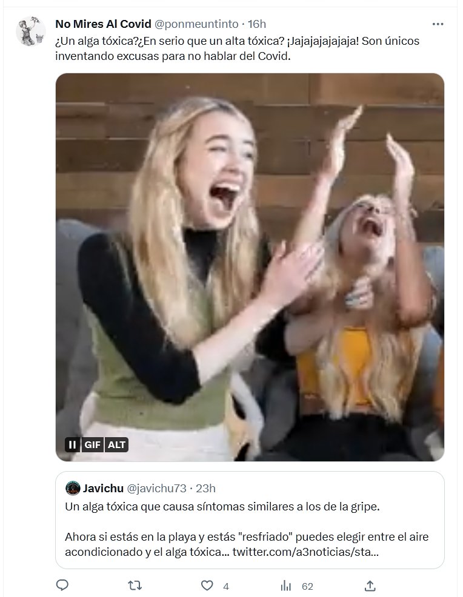Open the laughing women GIF image
This screenshot has width=463, height=597.
point(250,266)
